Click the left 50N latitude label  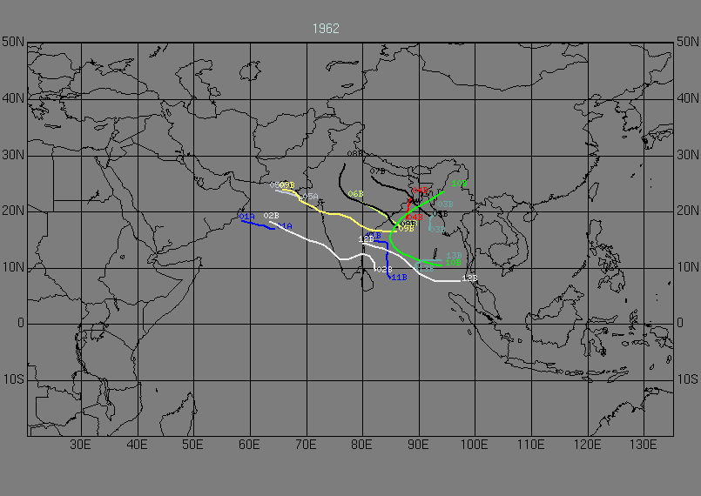point(12,42)
